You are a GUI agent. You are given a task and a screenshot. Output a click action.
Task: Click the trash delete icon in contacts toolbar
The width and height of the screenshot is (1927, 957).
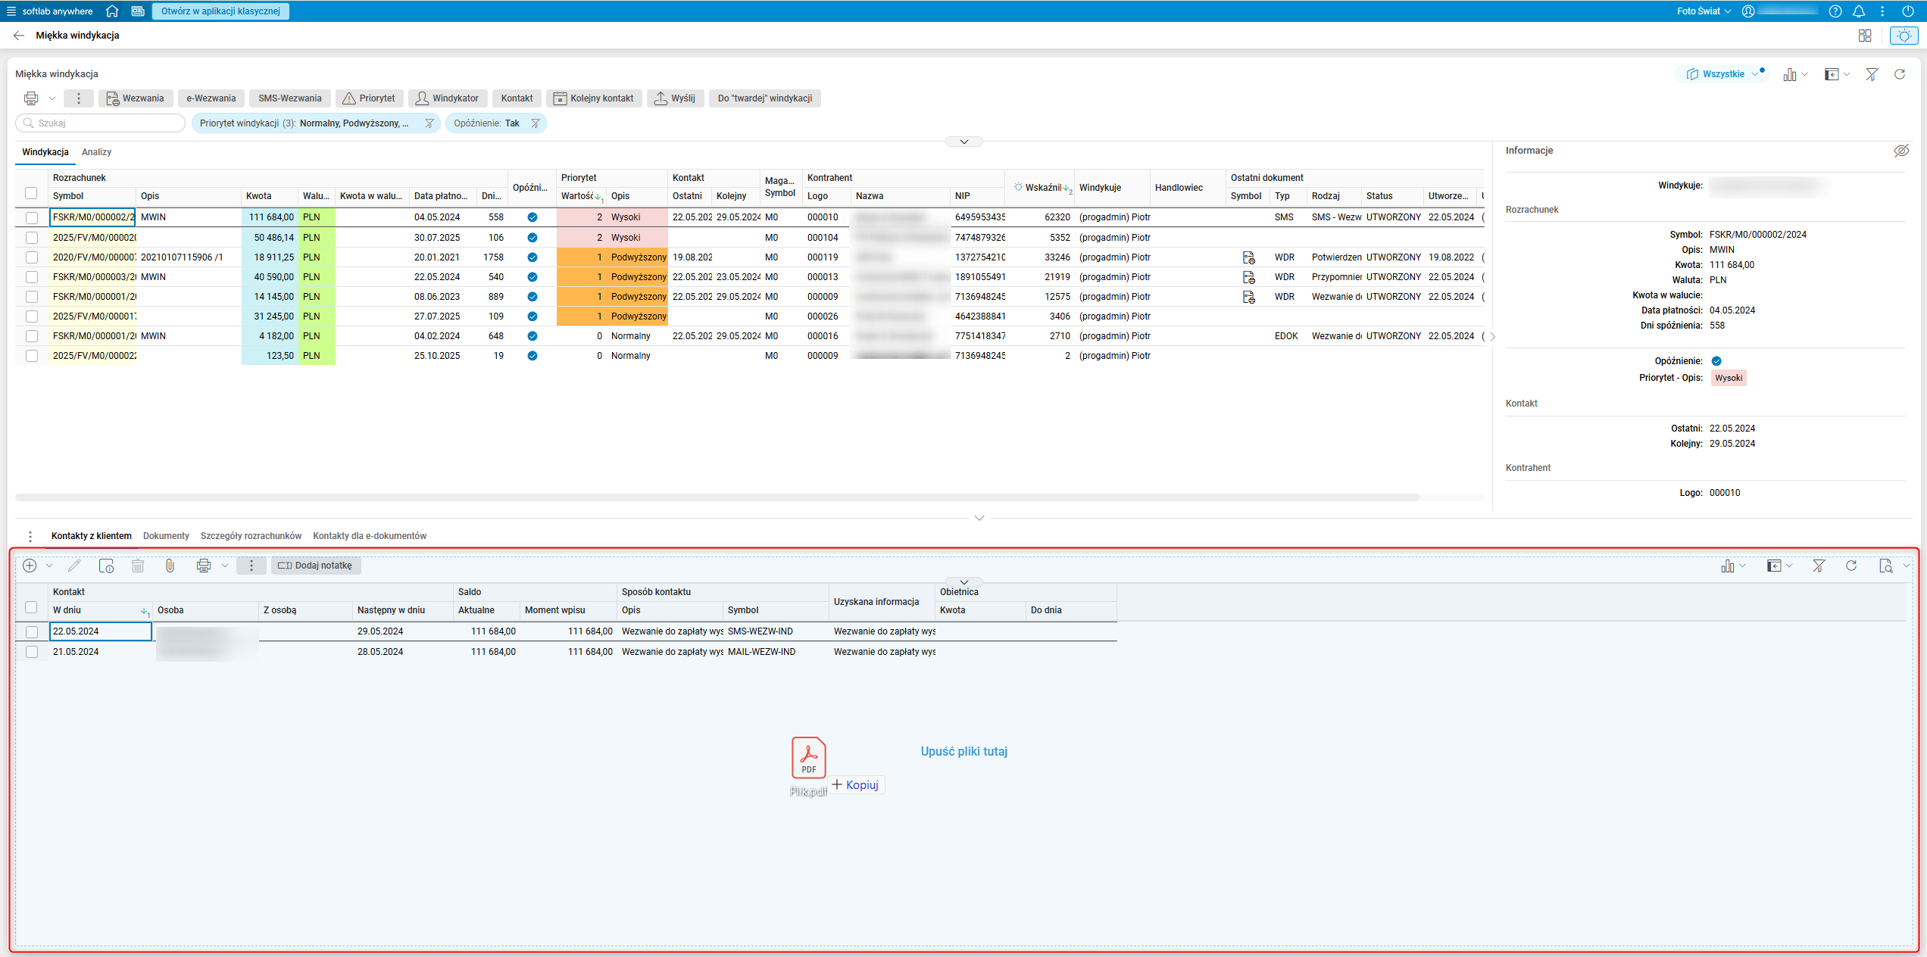138,566
